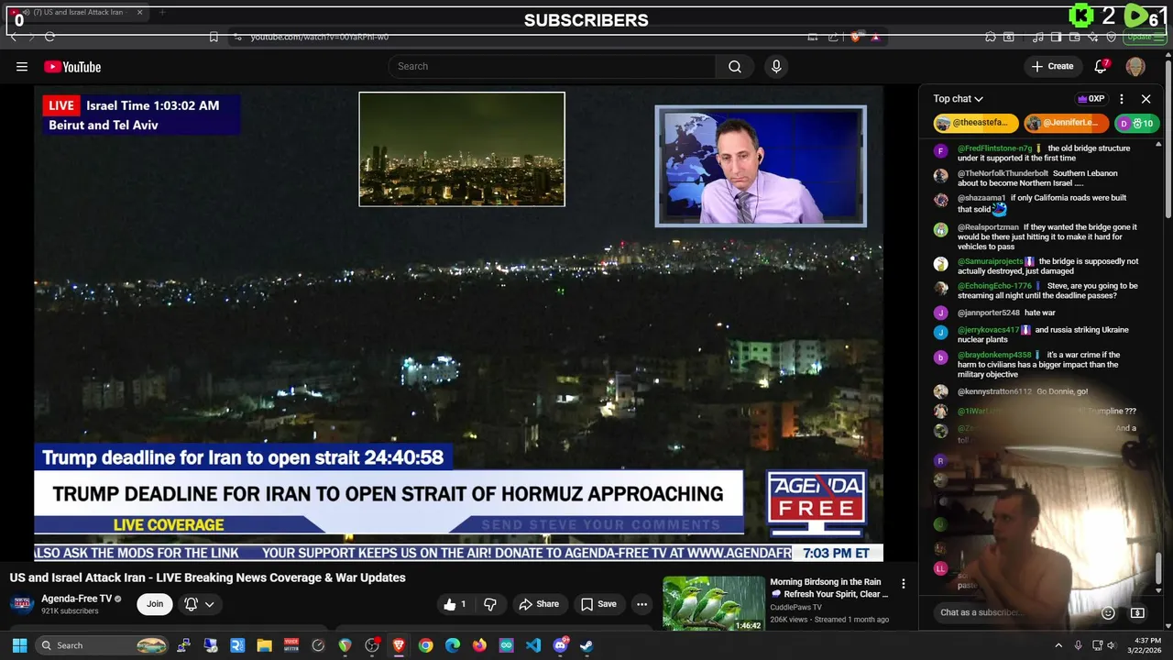Click the Morning Birdsong in the Rain title
The height and width of the screenshot is (660, 1173).
(829, 588)
